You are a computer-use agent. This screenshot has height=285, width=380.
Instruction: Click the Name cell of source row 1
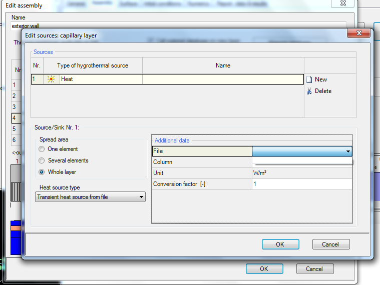coord(223,79)
